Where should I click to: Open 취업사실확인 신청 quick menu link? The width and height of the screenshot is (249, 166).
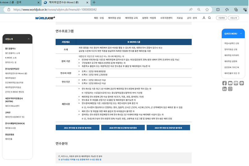232,43
